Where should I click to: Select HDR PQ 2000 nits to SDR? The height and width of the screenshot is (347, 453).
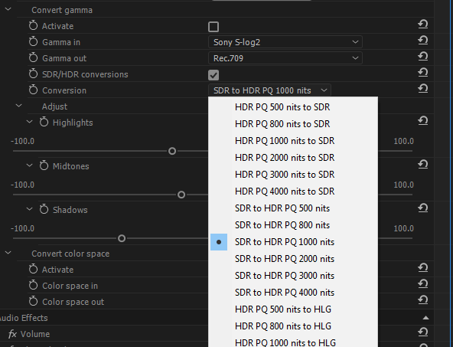click(285, 158)
